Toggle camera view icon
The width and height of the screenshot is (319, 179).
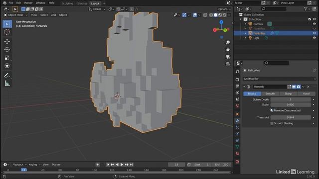click(x=228, y=57)
